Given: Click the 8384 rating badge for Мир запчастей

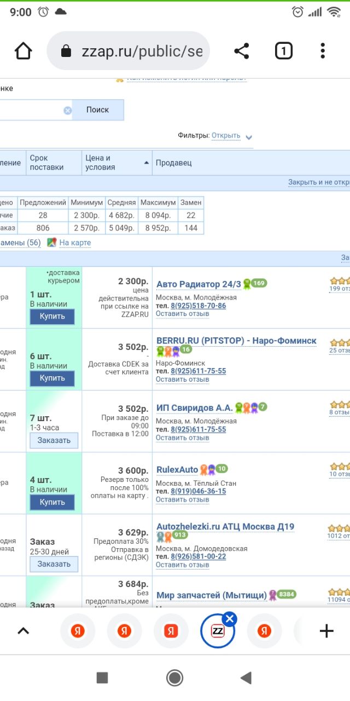Looking at the screenshot, I should click(x=287, y=594).
